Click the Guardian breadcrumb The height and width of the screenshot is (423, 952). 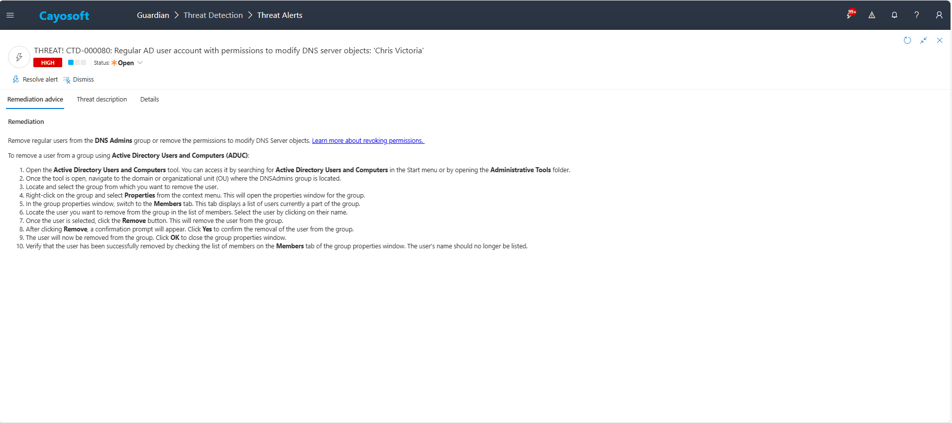(x=153, y=15)
